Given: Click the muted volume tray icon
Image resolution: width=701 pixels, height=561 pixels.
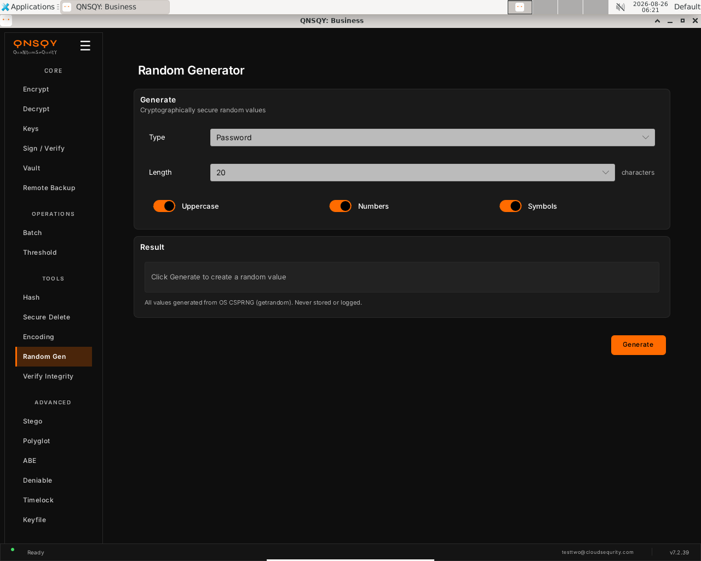Looking at the screenshot, I should [620, 7].
